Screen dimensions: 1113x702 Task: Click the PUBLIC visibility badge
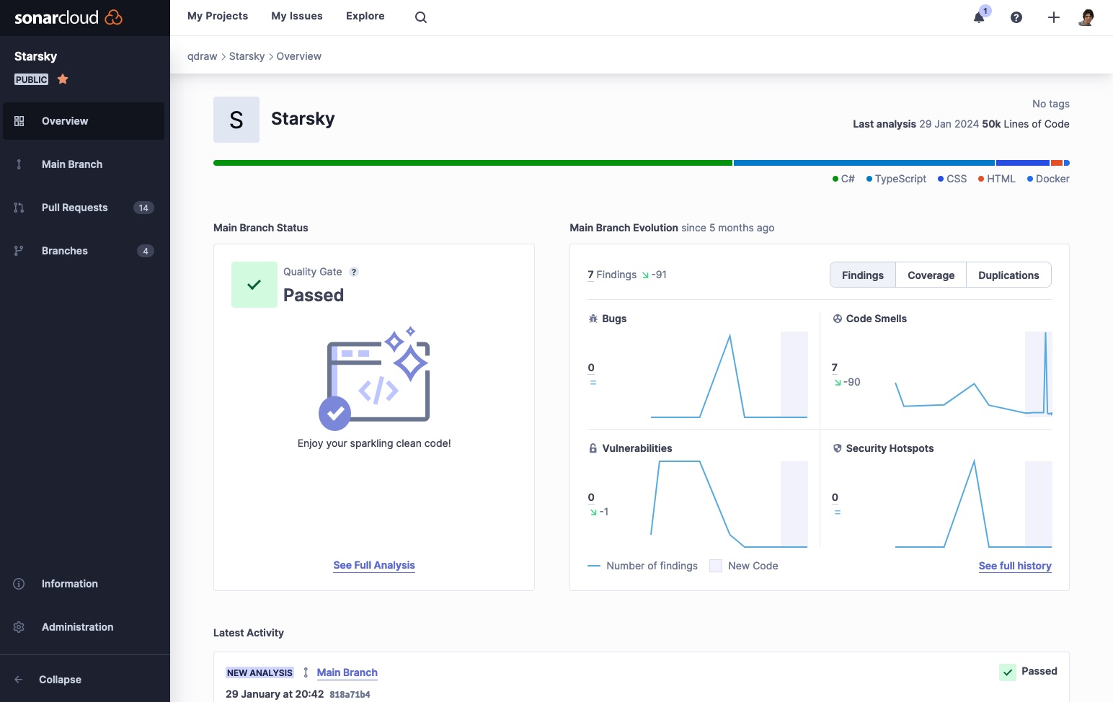[x=32, y=79]
